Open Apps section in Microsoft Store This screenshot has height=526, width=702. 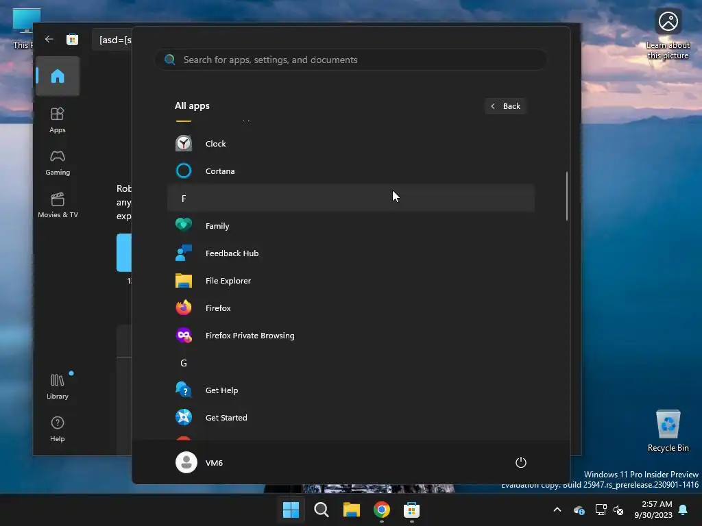tap(58, 120)
